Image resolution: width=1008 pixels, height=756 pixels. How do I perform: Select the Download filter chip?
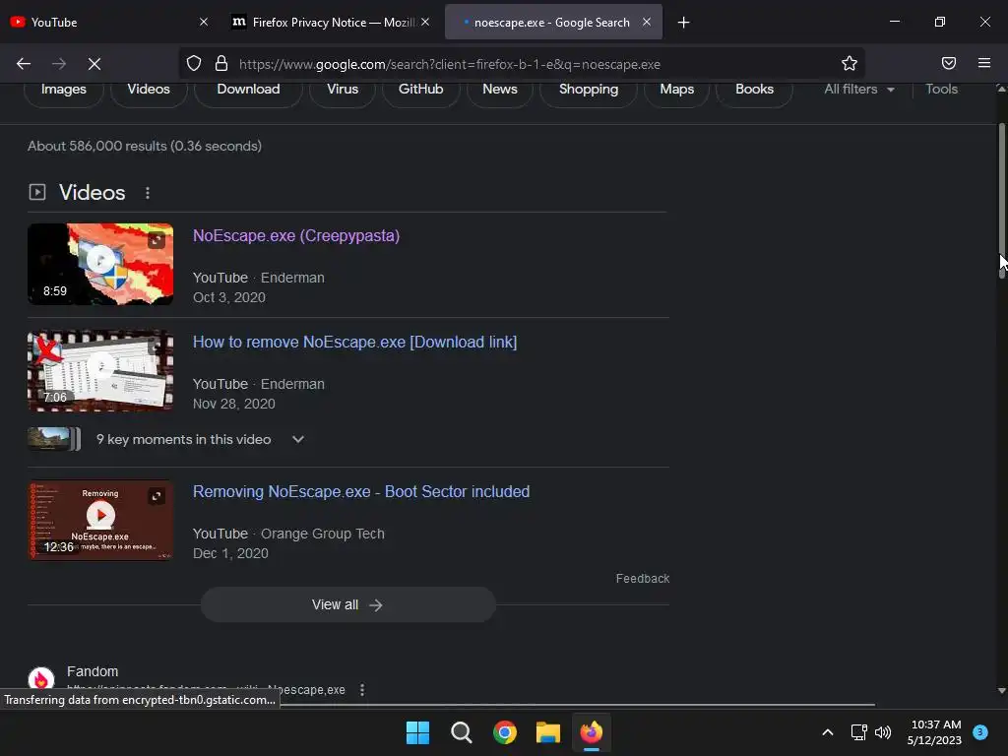[248, 90]
